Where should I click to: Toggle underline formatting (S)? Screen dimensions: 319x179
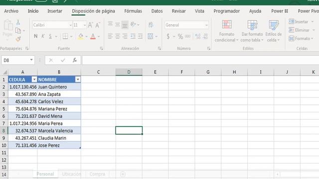50,36
